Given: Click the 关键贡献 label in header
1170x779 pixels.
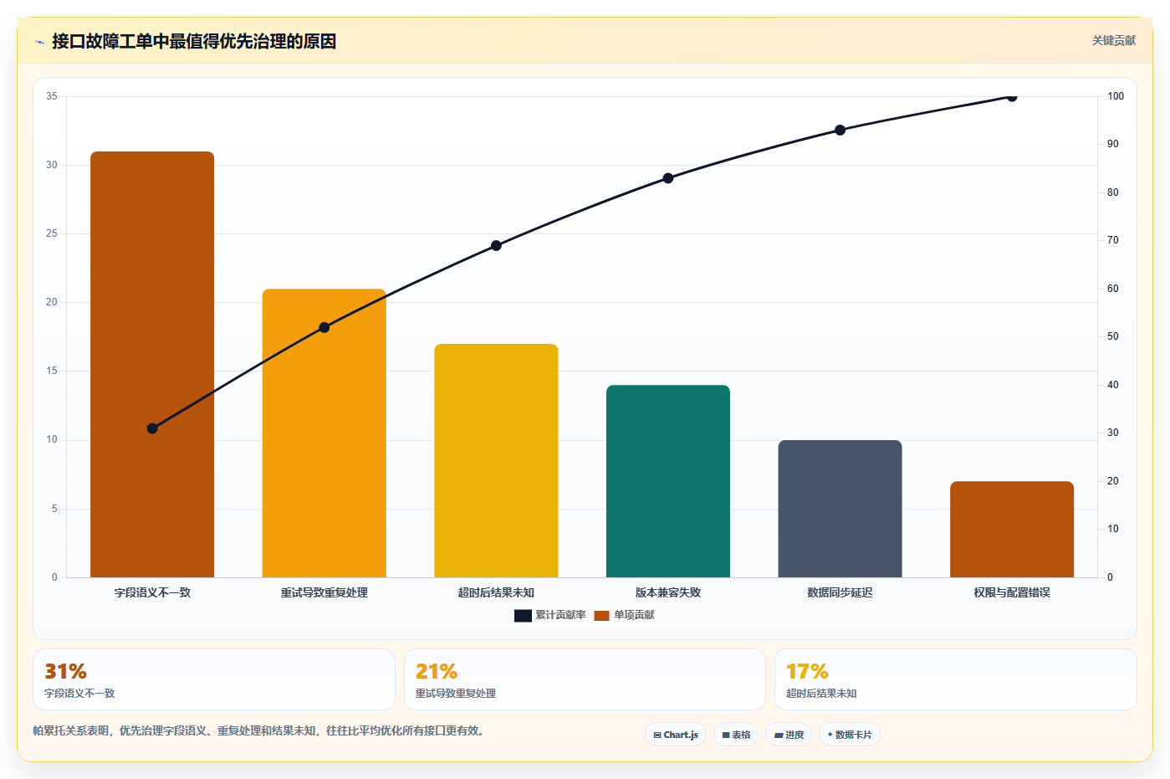Looking at the screenshot, I should [x=1113, y=40].
